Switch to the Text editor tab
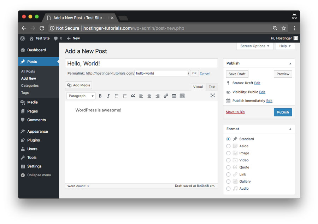The height and width of the screenshot is (224, 318). coord(212,87)
